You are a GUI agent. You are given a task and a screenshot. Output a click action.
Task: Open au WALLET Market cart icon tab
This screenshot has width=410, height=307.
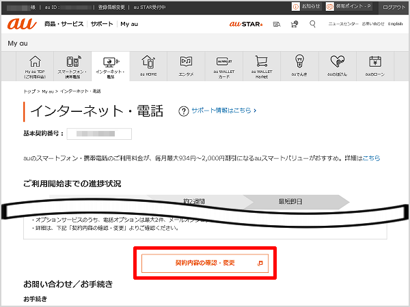tap(262, 67)
